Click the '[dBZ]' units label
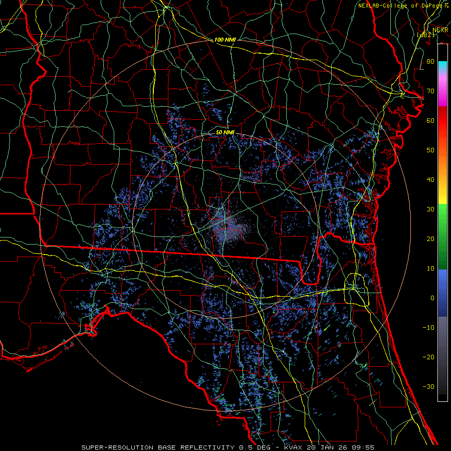Image resolution: width=451 pixels, height=451 pixels. 425,35
